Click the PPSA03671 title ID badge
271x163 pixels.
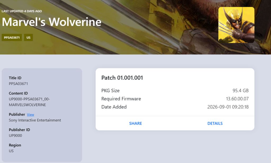(x=12, y=38)
